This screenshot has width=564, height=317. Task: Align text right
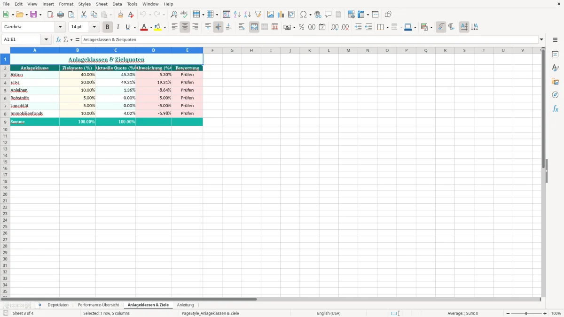pos(196,27)
